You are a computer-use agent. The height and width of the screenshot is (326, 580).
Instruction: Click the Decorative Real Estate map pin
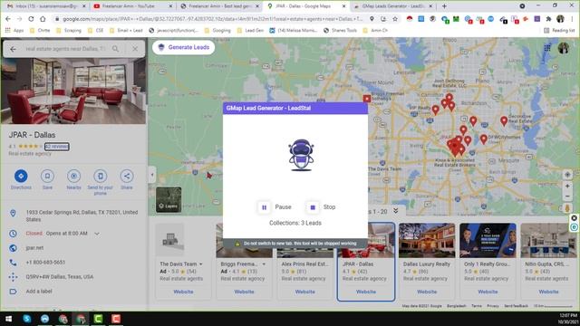pos(504,121)
